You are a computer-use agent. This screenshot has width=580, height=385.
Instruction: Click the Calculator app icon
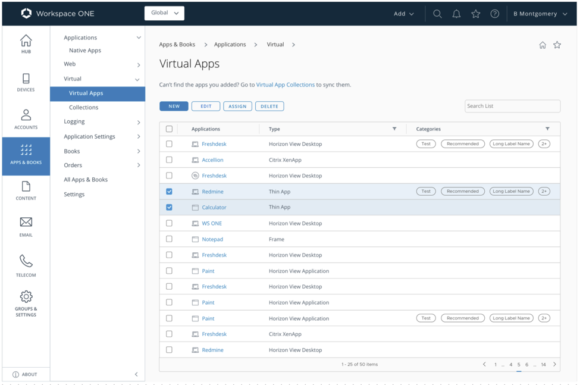[x=195, y=208]
